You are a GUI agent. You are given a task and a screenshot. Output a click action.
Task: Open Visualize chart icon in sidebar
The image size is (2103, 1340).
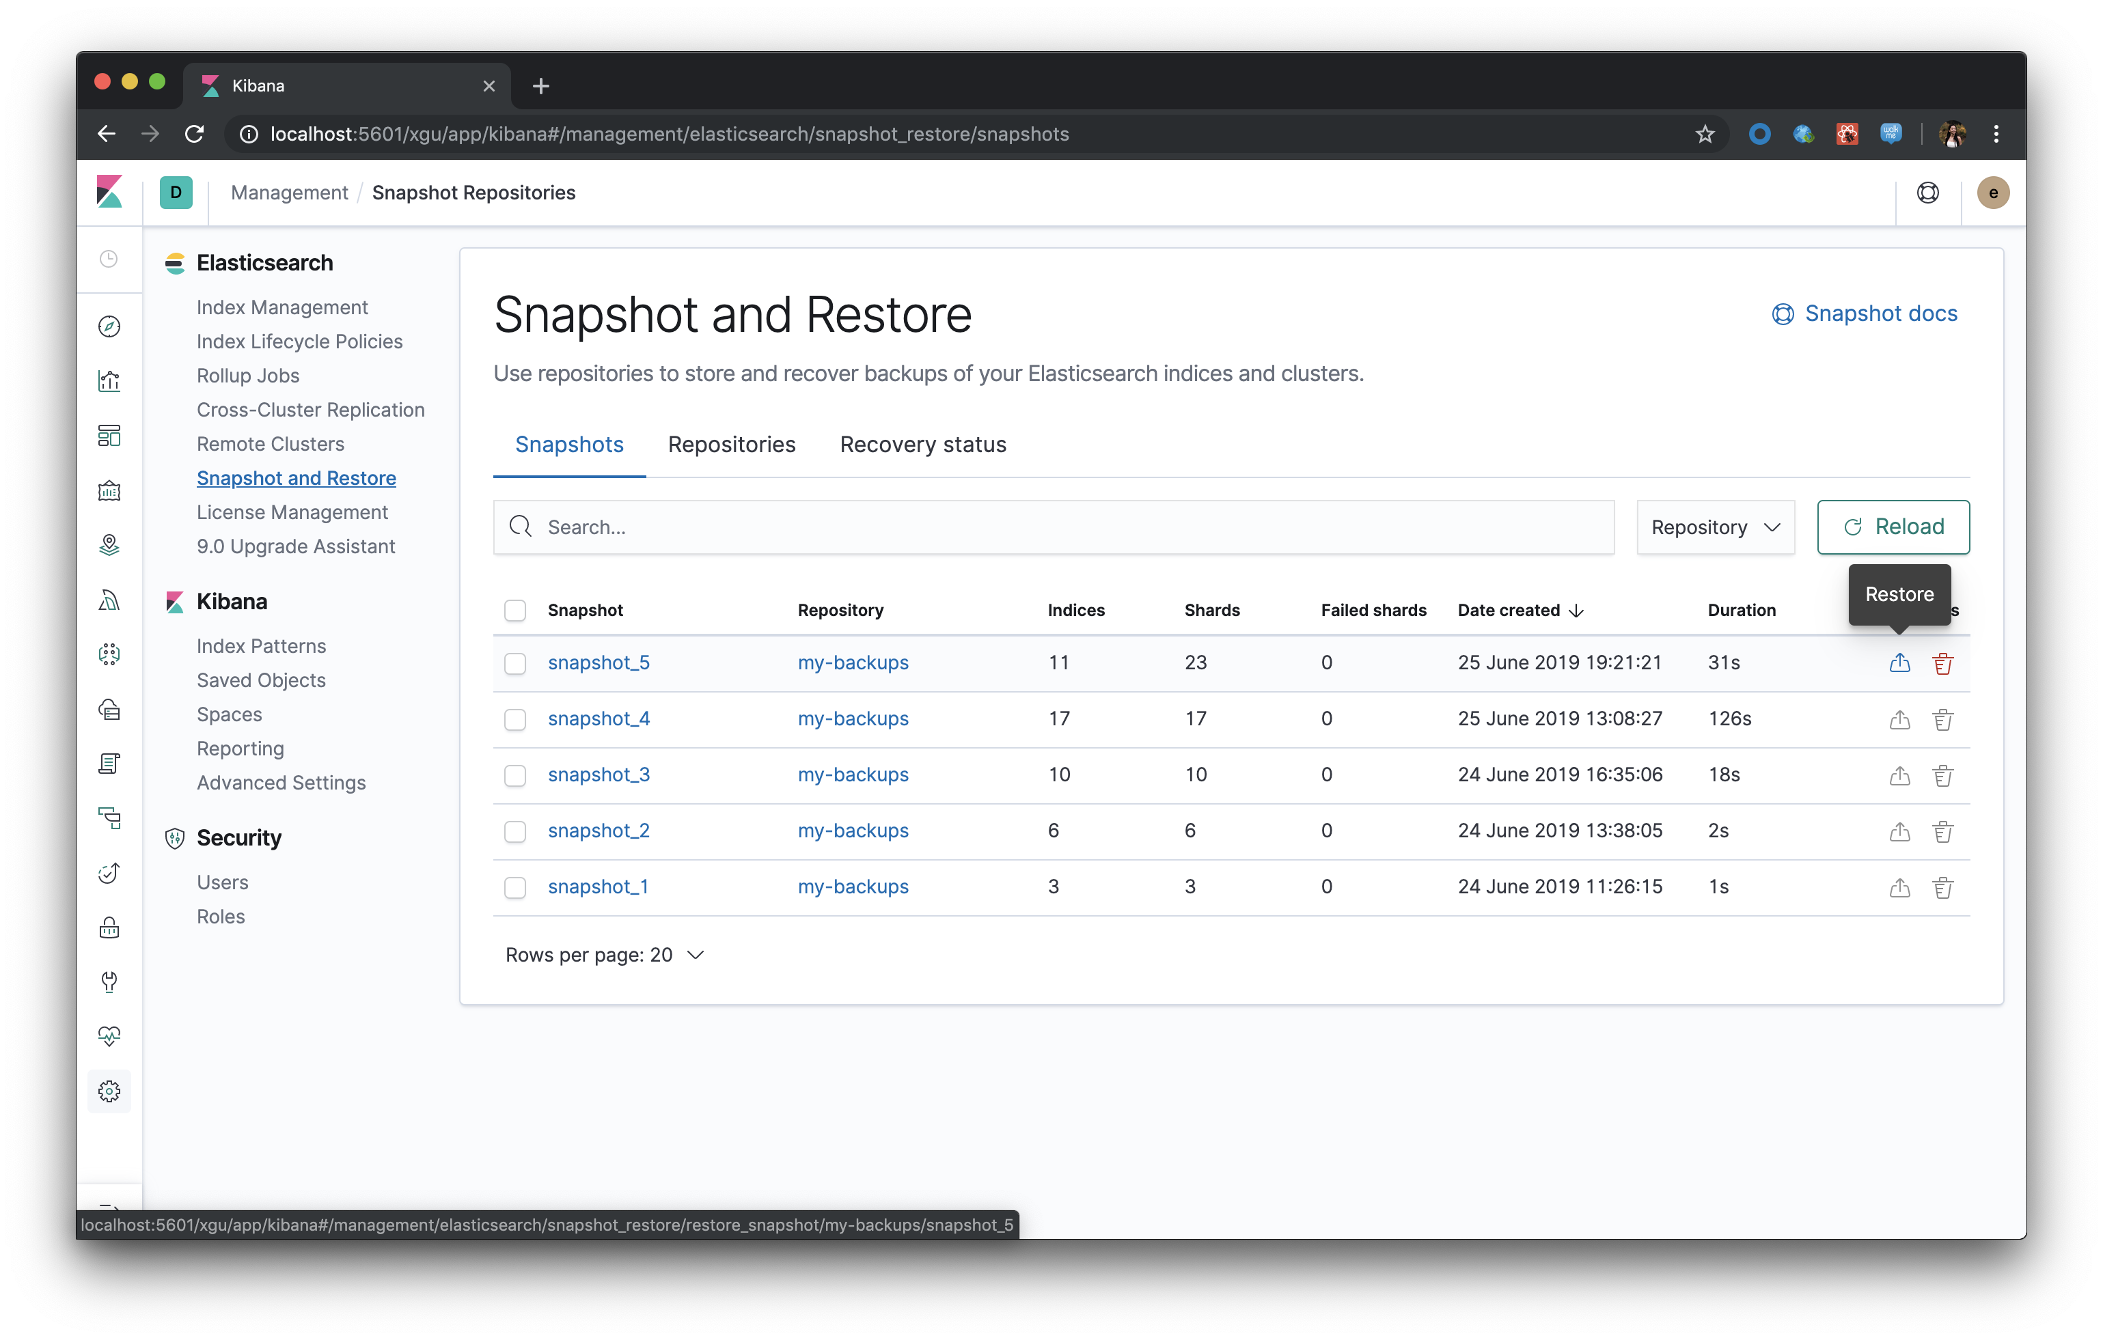pyautogui.click(x=109, y=380)
